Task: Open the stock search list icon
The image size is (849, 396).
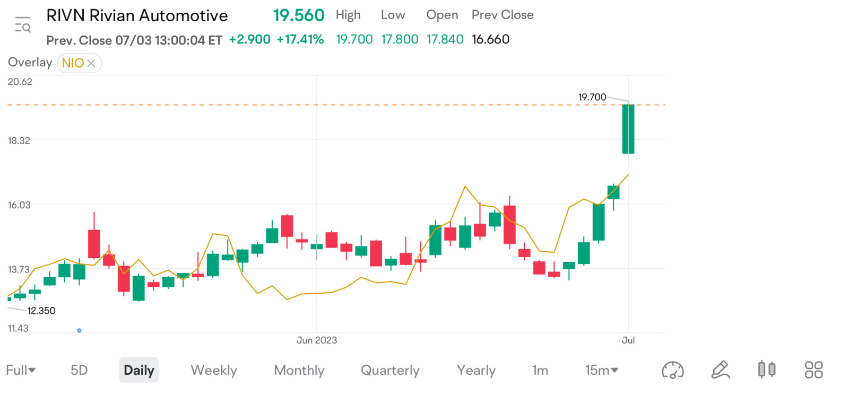Action: [x=23, y=25]
